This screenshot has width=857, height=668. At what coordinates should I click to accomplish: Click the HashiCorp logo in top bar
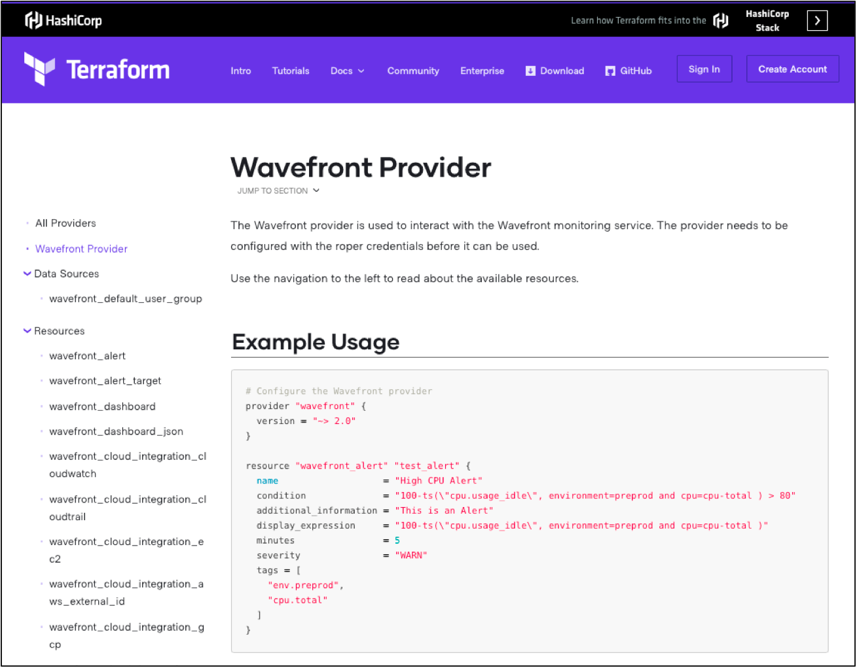coord(64,20)
